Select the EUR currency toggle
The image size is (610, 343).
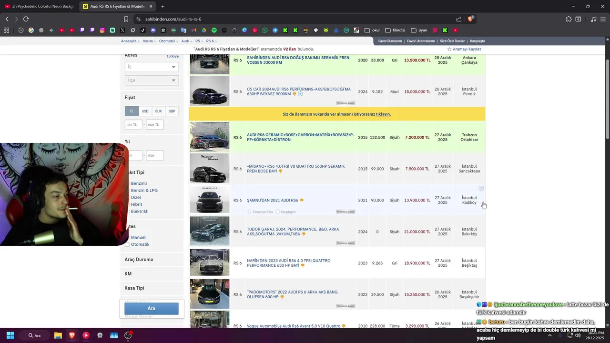[158, 111]
